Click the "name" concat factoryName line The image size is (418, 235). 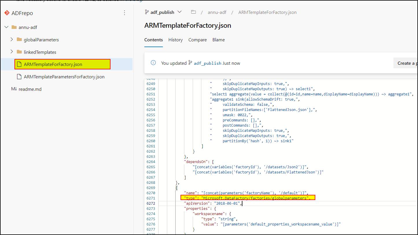[246, 193]
